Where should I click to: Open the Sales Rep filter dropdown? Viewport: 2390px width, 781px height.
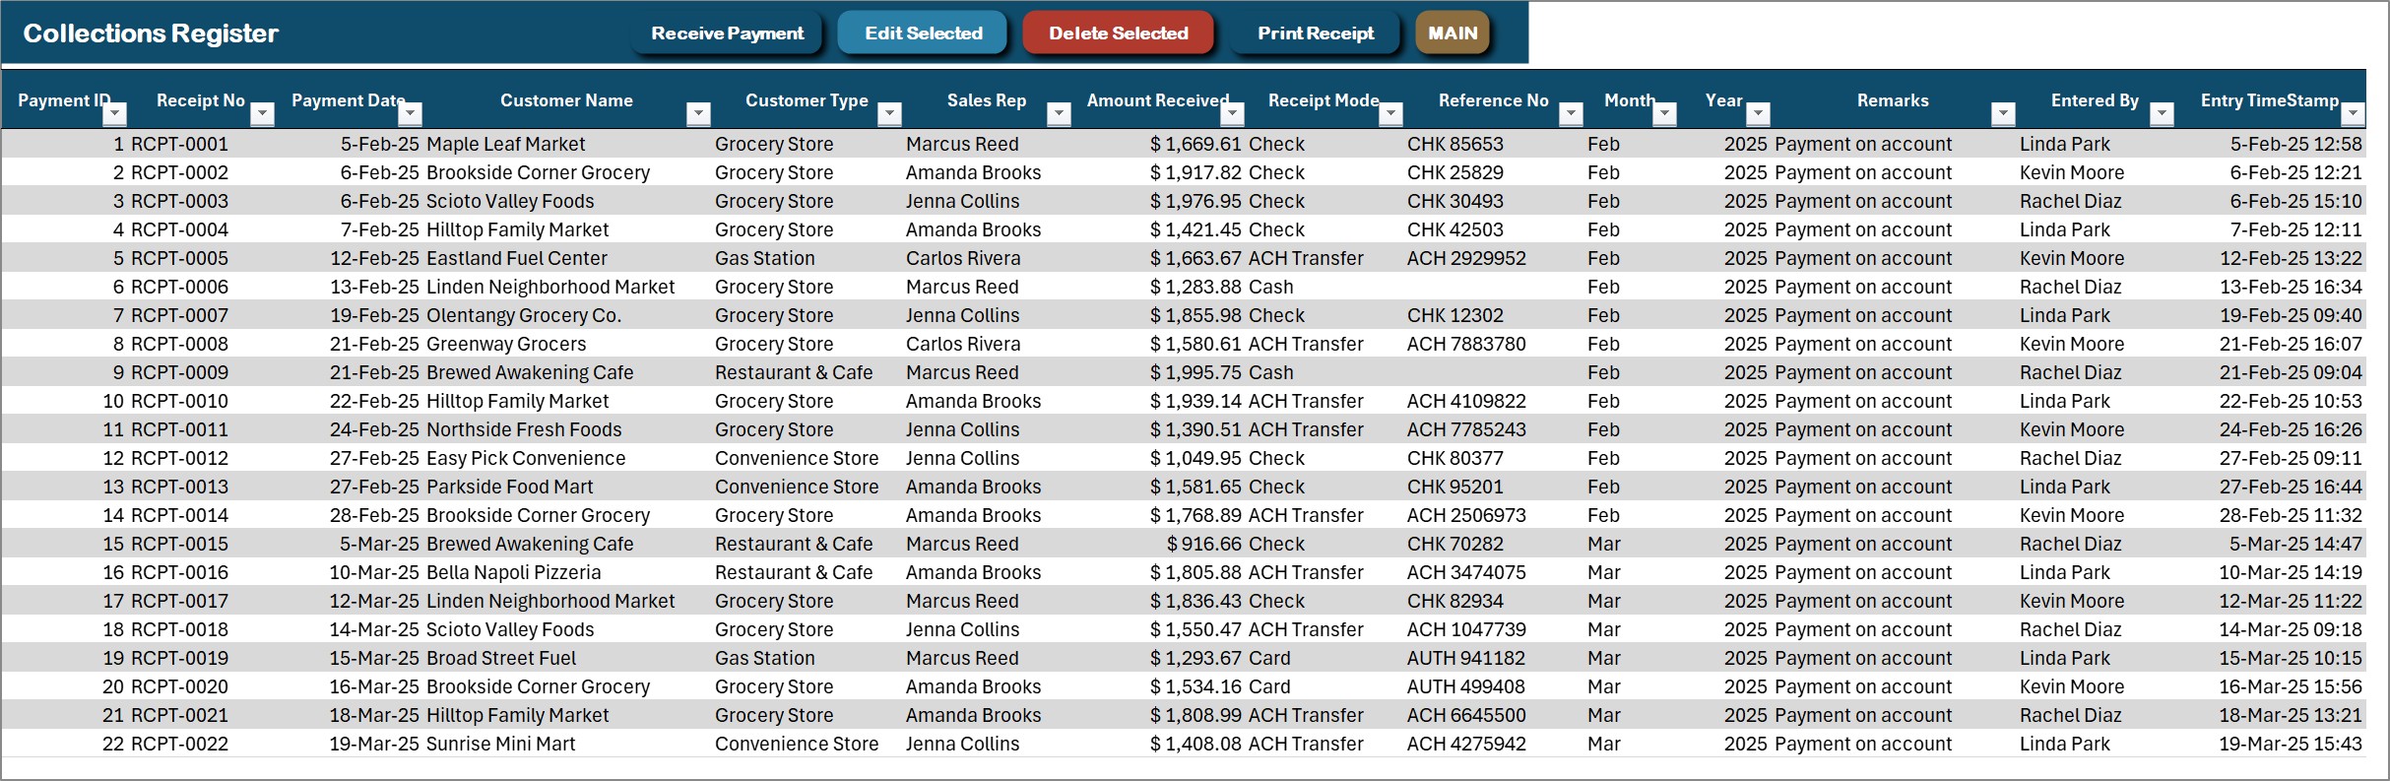coord(1059,114)
